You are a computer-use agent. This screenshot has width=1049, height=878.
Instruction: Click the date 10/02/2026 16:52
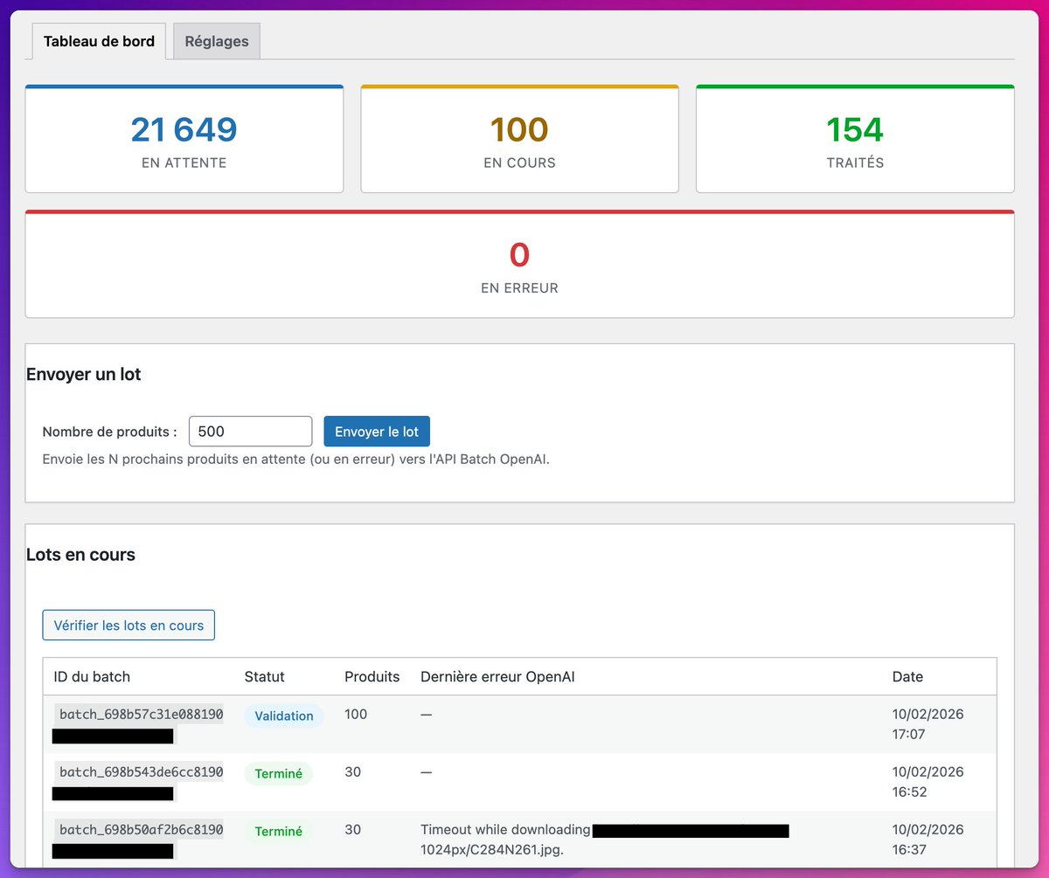[x=927, y=782]
